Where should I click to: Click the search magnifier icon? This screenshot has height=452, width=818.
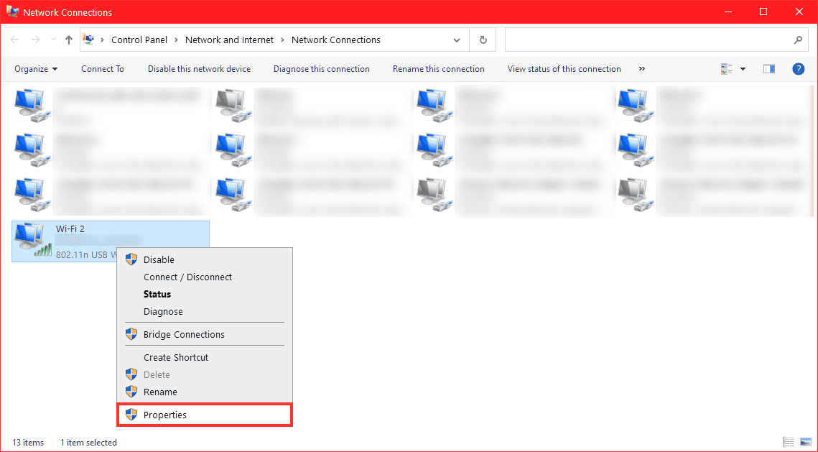coord(798,40)
